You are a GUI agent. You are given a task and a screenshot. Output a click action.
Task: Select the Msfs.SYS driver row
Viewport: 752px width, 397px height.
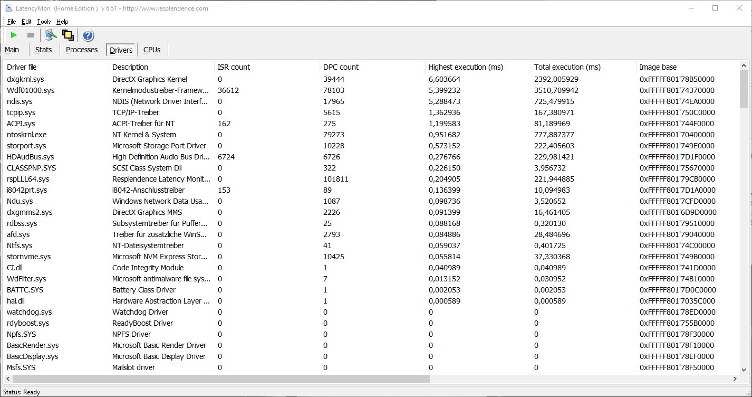click(371, 367)
